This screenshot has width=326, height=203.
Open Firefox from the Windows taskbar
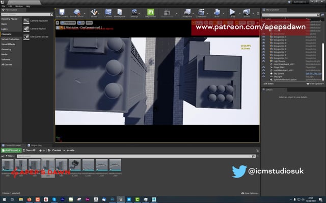[29, 199]
